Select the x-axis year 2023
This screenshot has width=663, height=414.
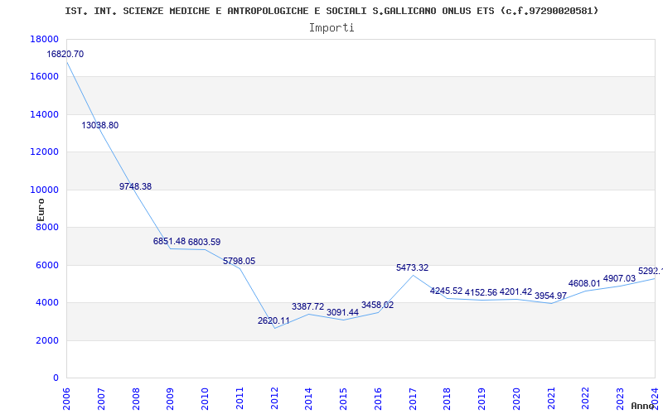620,398
